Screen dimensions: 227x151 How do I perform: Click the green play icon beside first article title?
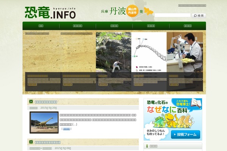click(x=31, y=102)
